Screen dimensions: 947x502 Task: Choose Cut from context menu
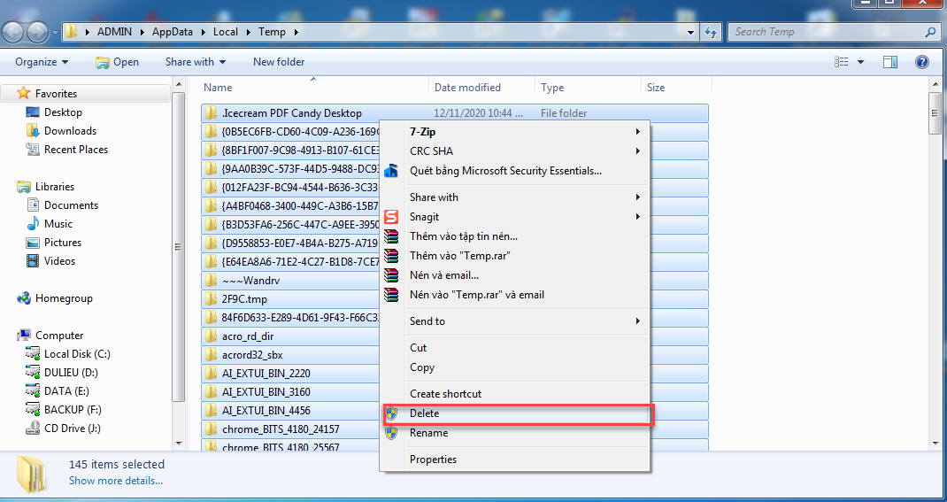514,348
